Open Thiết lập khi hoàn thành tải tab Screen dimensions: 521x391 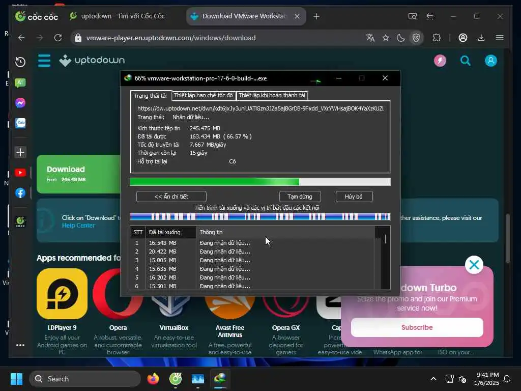[272, 95]
